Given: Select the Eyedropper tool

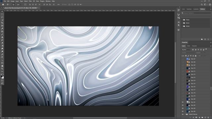Looking at the screenshot, I should coord(2,28).
